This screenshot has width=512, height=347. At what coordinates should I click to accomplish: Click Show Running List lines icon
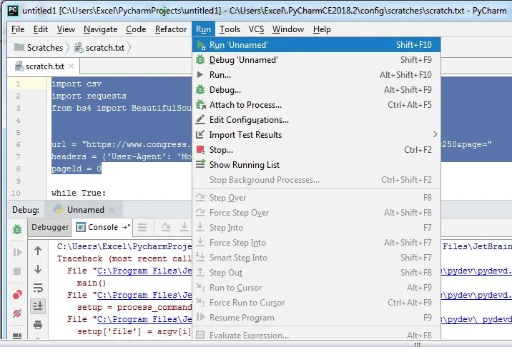coord(200,164)
